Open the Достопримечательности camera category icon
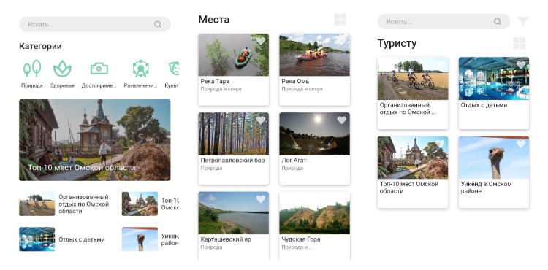This screenshot has width=548, height=270. point(99,69)
